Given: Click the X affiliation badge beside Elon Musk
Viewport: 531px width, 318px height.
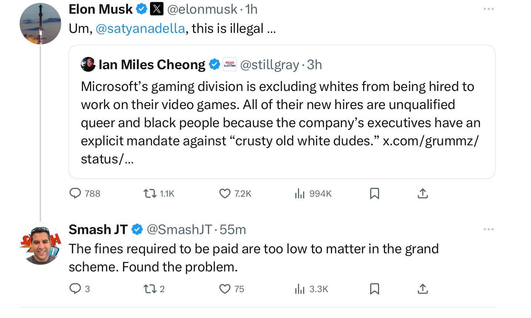Looking at the screenshot, I should click(x=157, y=9).
